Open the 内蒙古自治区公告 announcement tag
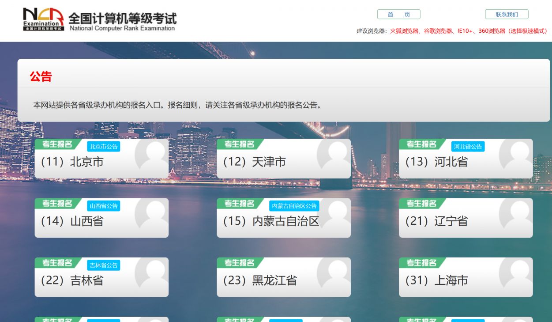This screenshot has width=552, height=322. coord(294,206)
